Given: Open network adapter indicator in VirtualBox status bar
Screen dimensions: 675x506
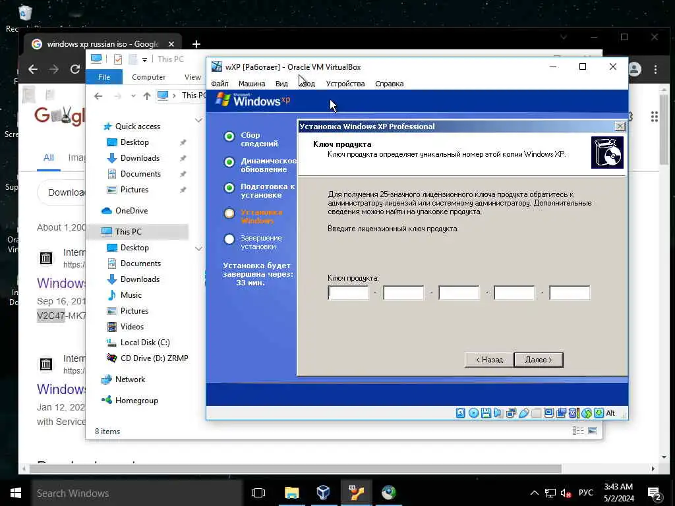Looking at the screenshot, I should pyautogui.click(x=511, y=413).
